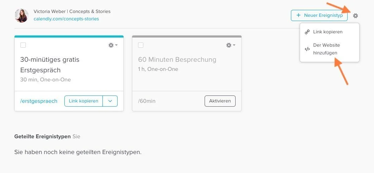This screenshot has width=374, height=173.
Task: Open the 30-minütiges gratis Erstgespräch title
Action: tap(50, 65)
